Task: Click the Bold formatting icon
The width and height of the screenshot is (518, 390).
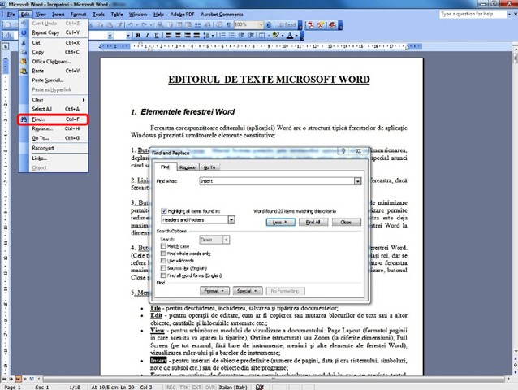Action: pyautogui.click(x=138, y=36)
